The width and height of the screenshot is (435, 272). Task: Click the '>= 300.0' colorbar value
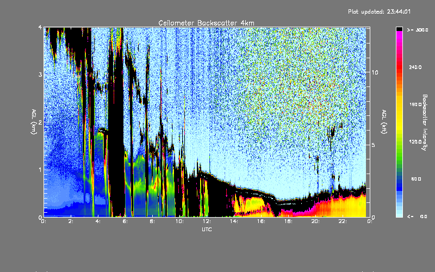418,30
